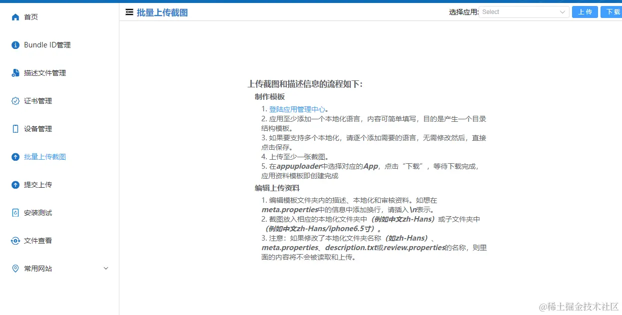Click the file icon for 描述文件管理
Viewport: 622px width, 315px height.
pos(15,73)
